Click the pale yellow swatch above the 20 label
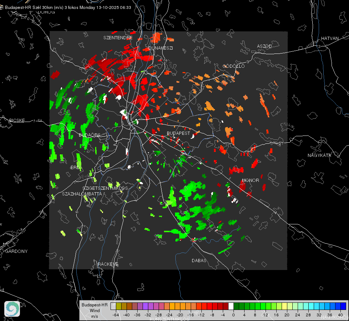 [x=285, y=306]
